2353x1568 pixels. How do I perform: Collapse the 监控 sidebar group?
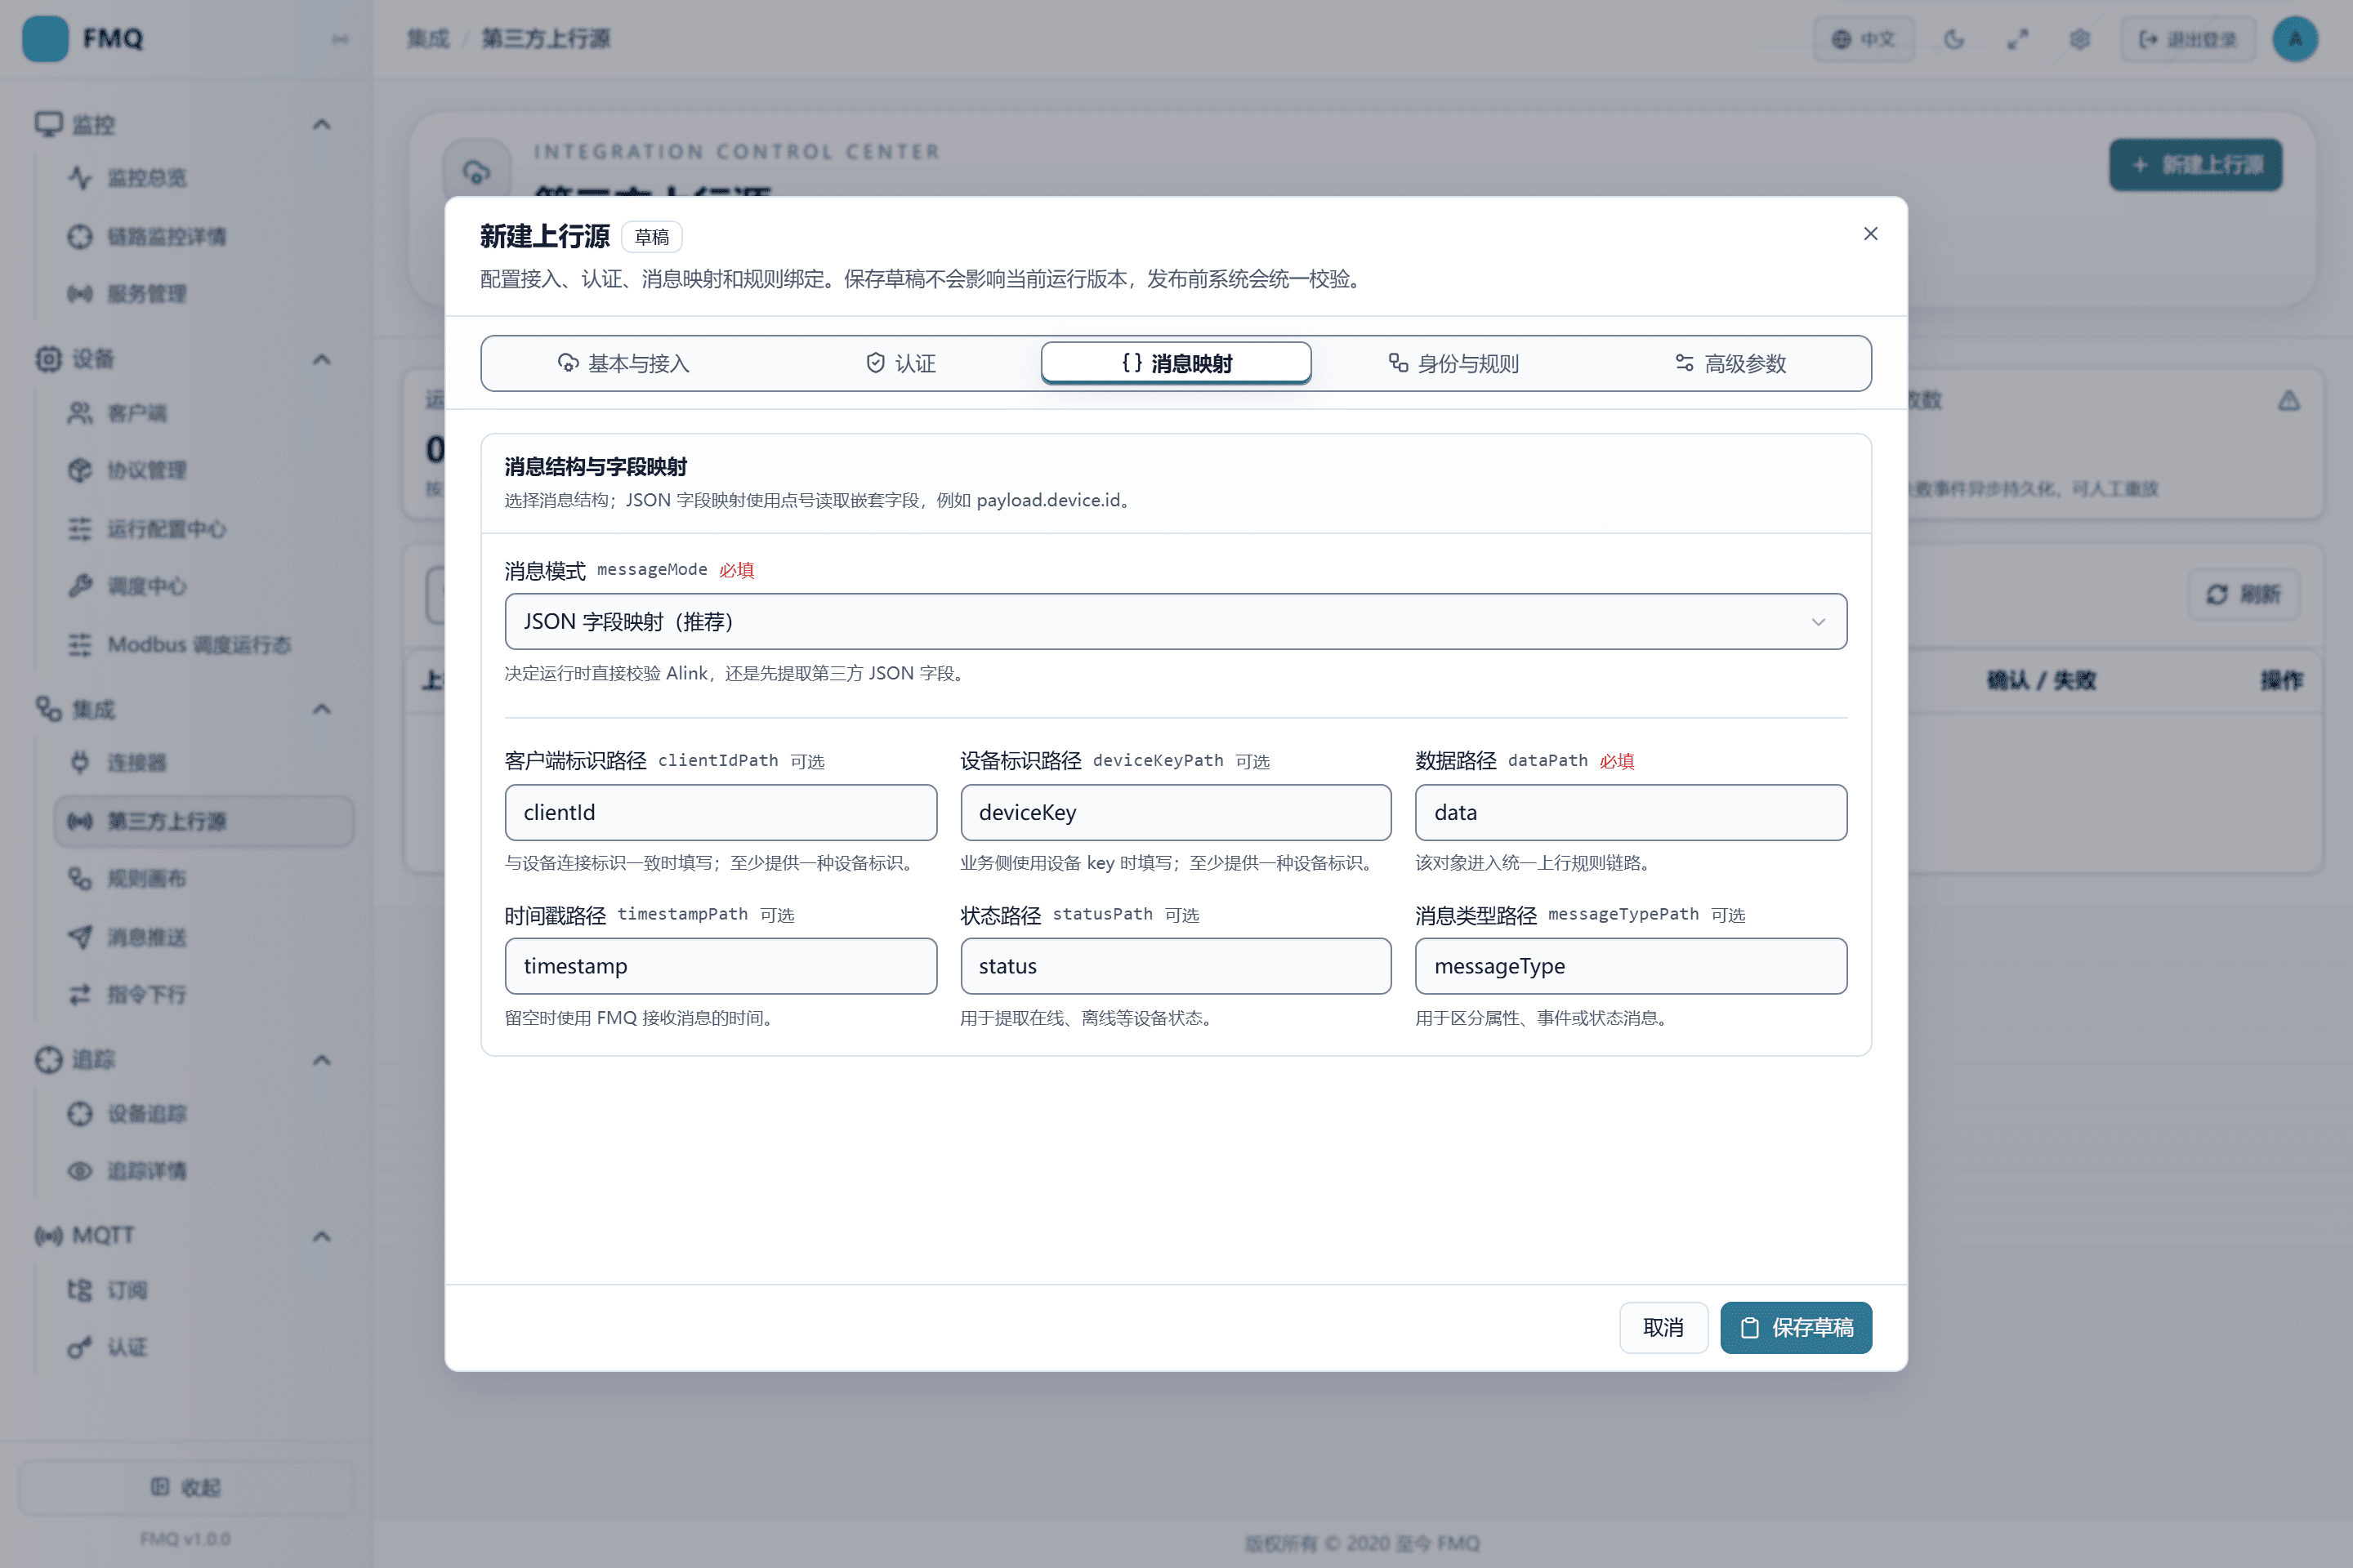click(x=321, y=125)
